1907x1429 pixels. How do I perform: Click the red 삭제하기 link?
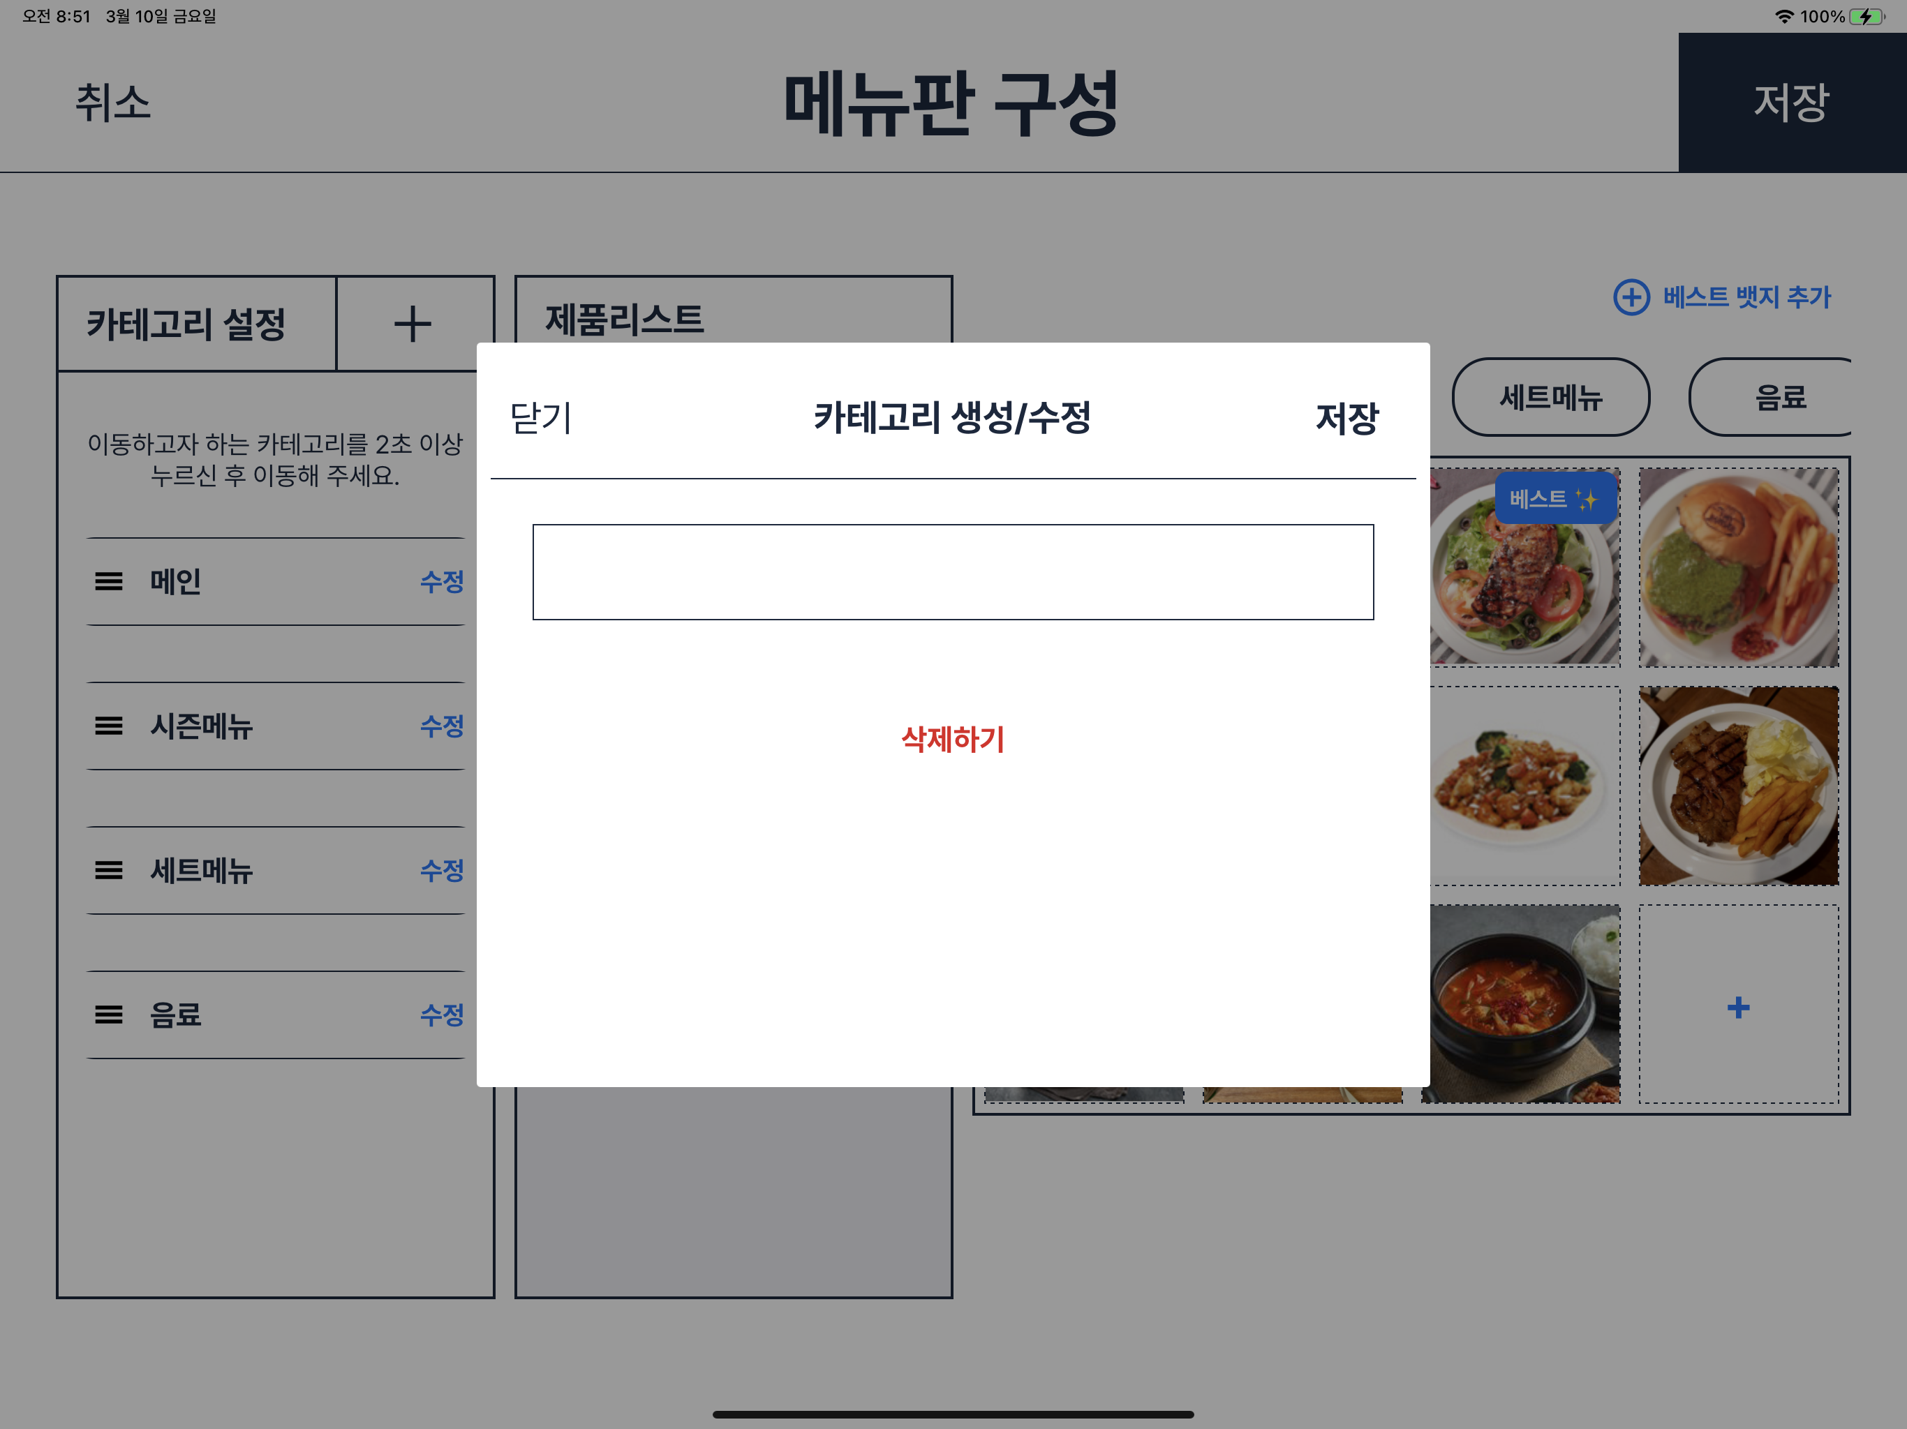coord(953,739)
